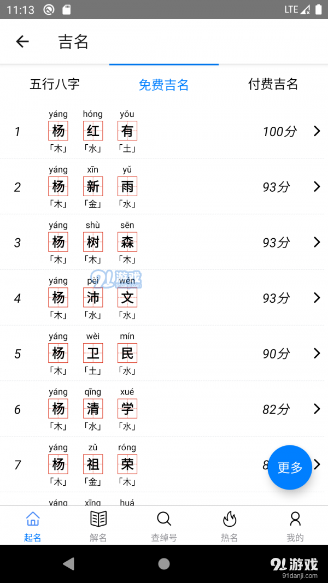
Task: Switch to the 五行八字 tab
Action: pos(55,85)
